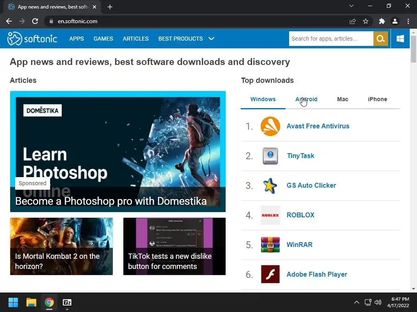Open the Domestika Photoshop sponsored article
The height and width of the screenshot is (312, 417).
point(118,152)
